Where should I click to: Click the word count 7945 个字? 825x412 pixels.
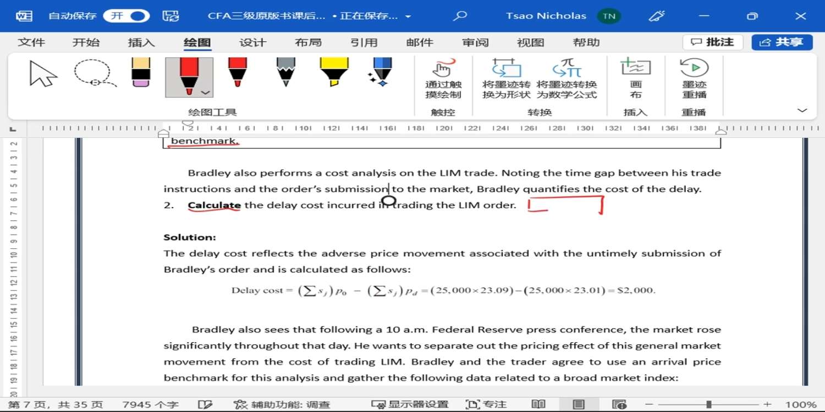pyautogui.click(x=151, y=405)
